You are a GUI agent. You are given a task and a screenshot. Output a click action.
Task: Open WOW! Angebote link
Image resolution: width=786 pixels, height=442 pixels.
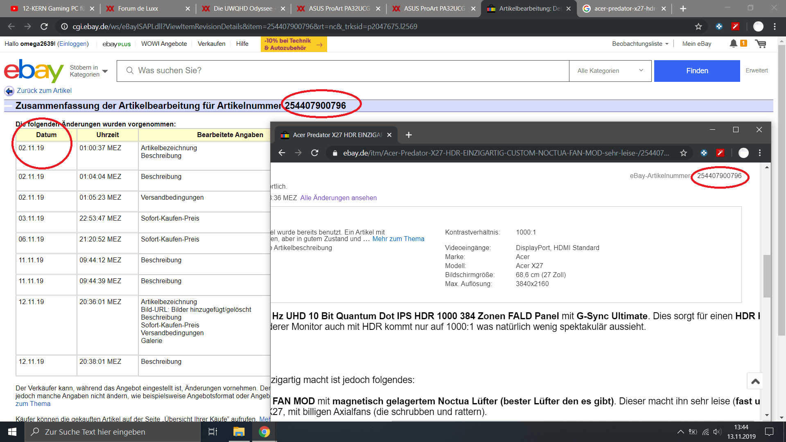[x=164, y=44]
